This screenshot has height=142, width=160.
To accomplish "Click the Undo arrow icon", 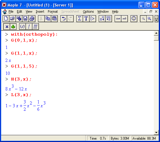I will [64, 19].
